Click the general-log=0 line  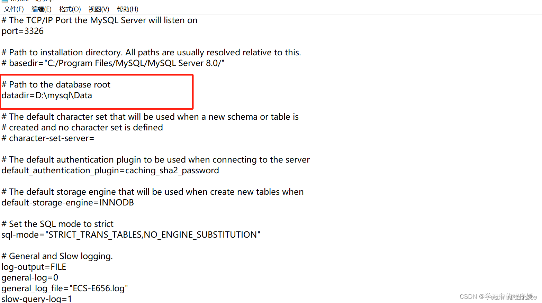pos(30,277)
